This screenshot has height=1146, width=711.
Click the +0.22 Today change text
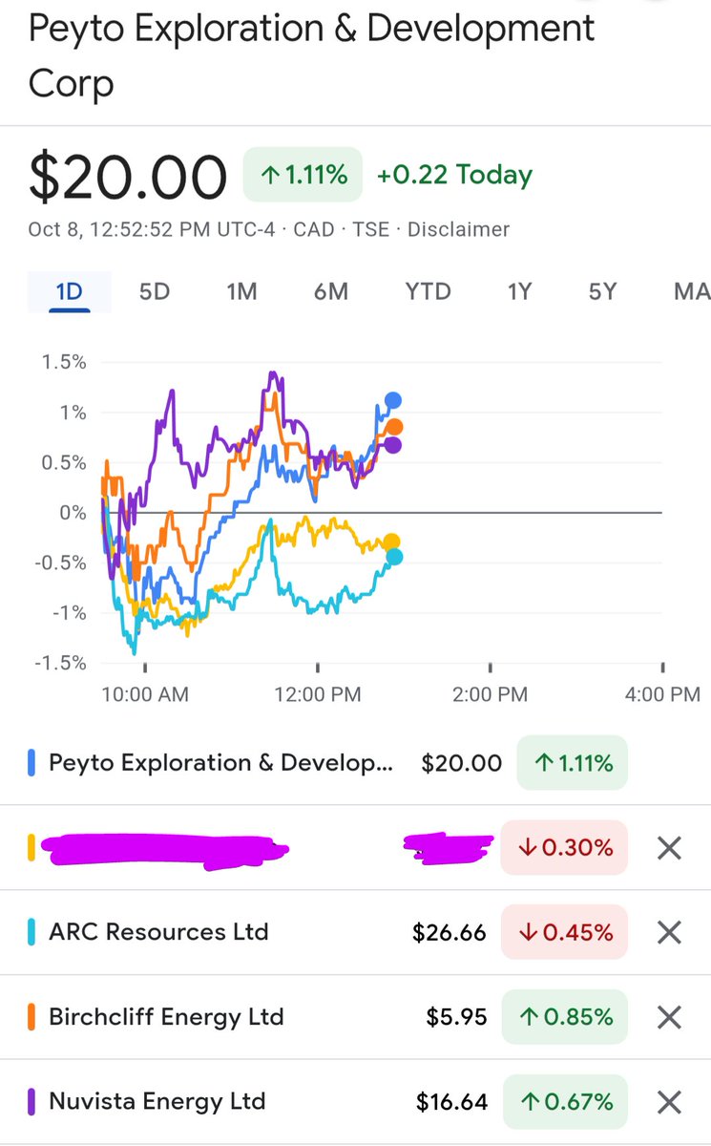[454, 175]
